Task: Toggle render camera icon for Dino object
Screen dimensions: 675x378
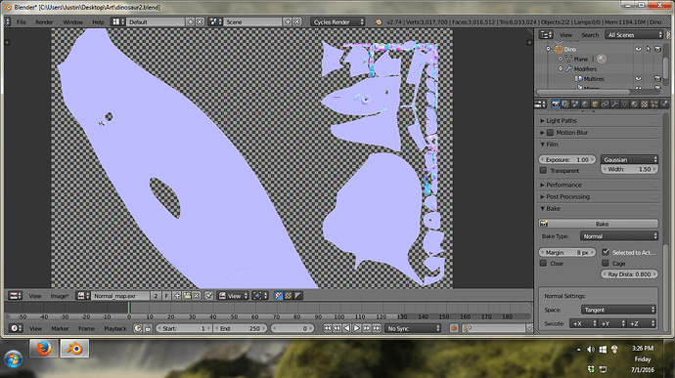Action: tap(657, 49)
